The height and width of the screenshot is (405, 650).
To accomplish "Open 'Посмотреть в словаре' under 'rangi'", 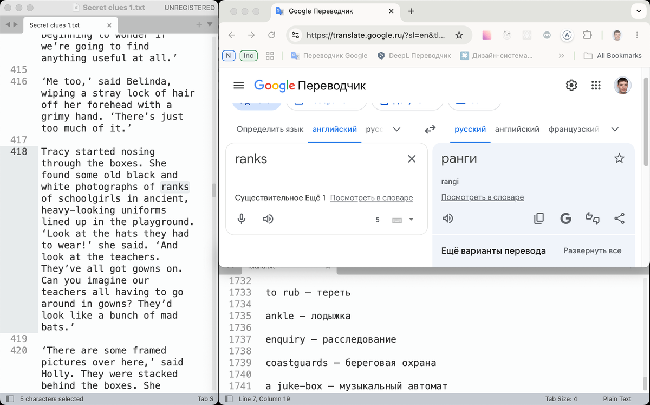I will point(483,197).
